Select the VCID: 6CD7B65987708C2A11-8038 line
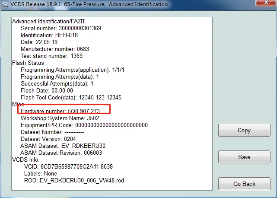This screenshot has width=277, height=198. pos(68,166)
